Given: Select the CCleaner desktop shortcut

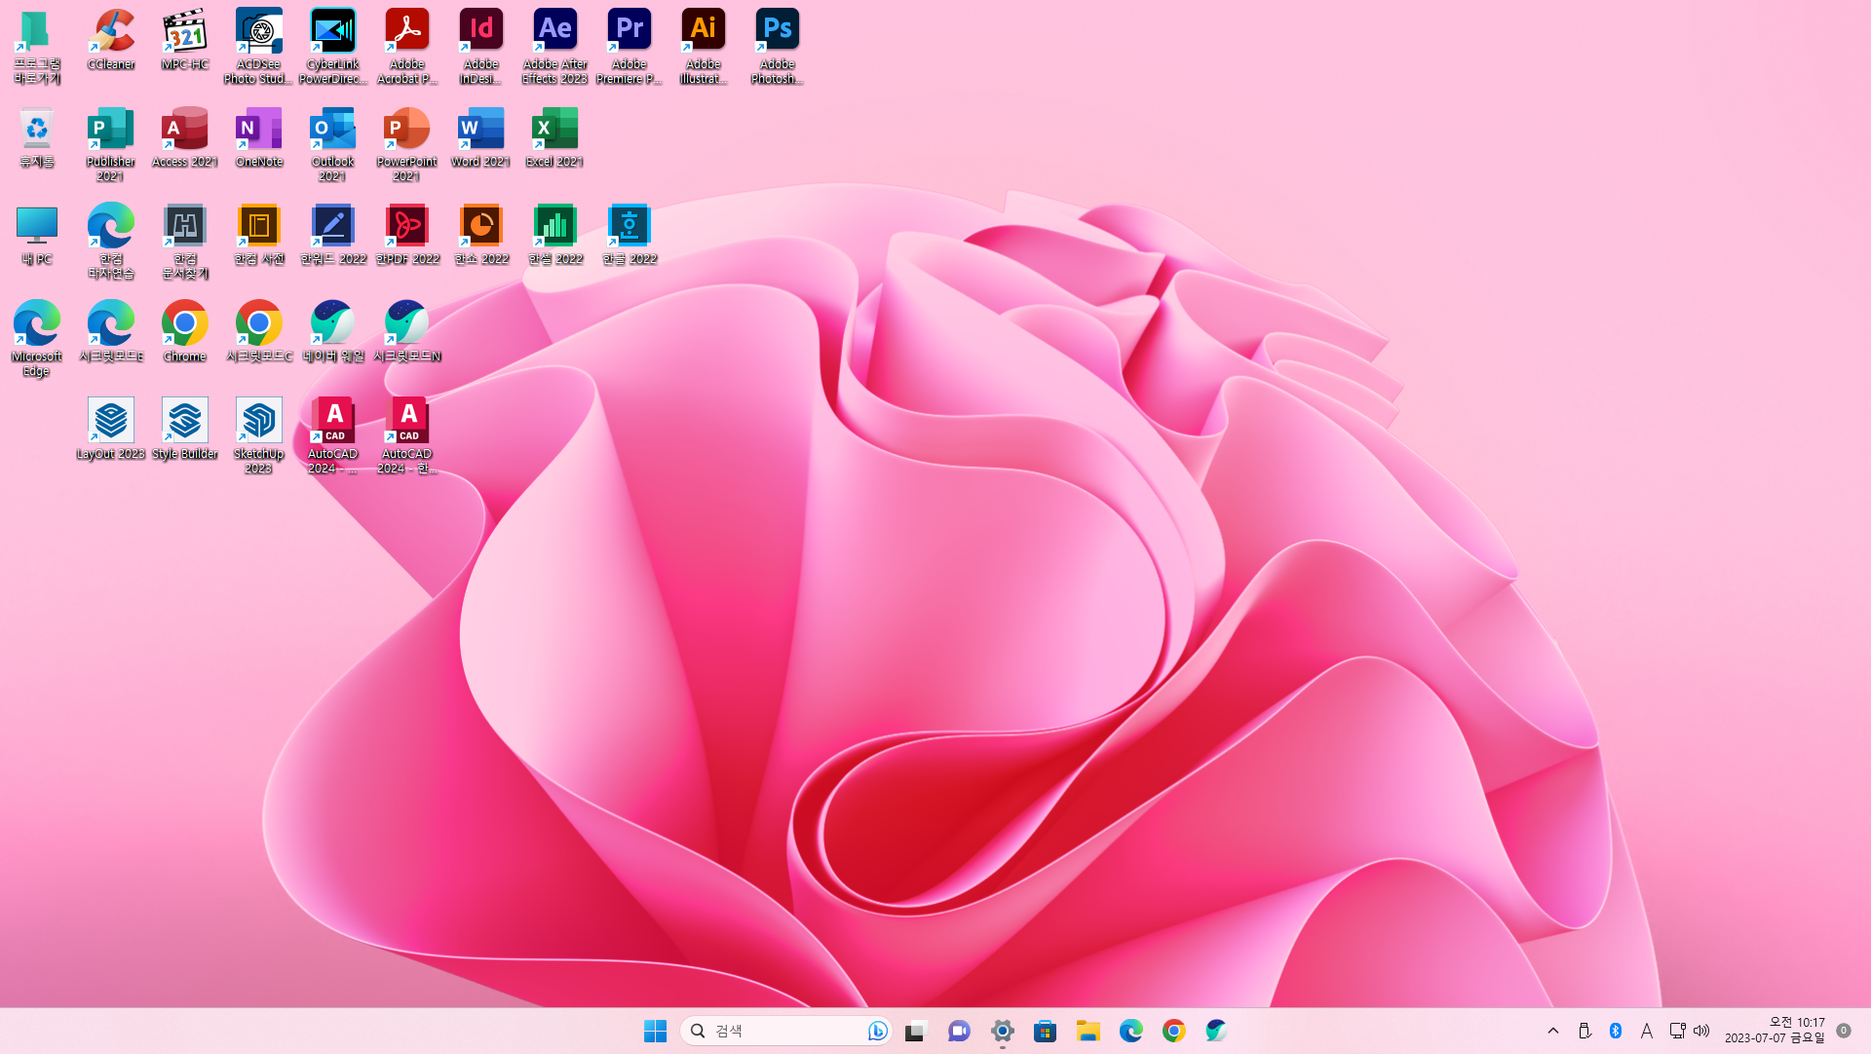Looking at the screenshot, I should click(x=111, y=31).
